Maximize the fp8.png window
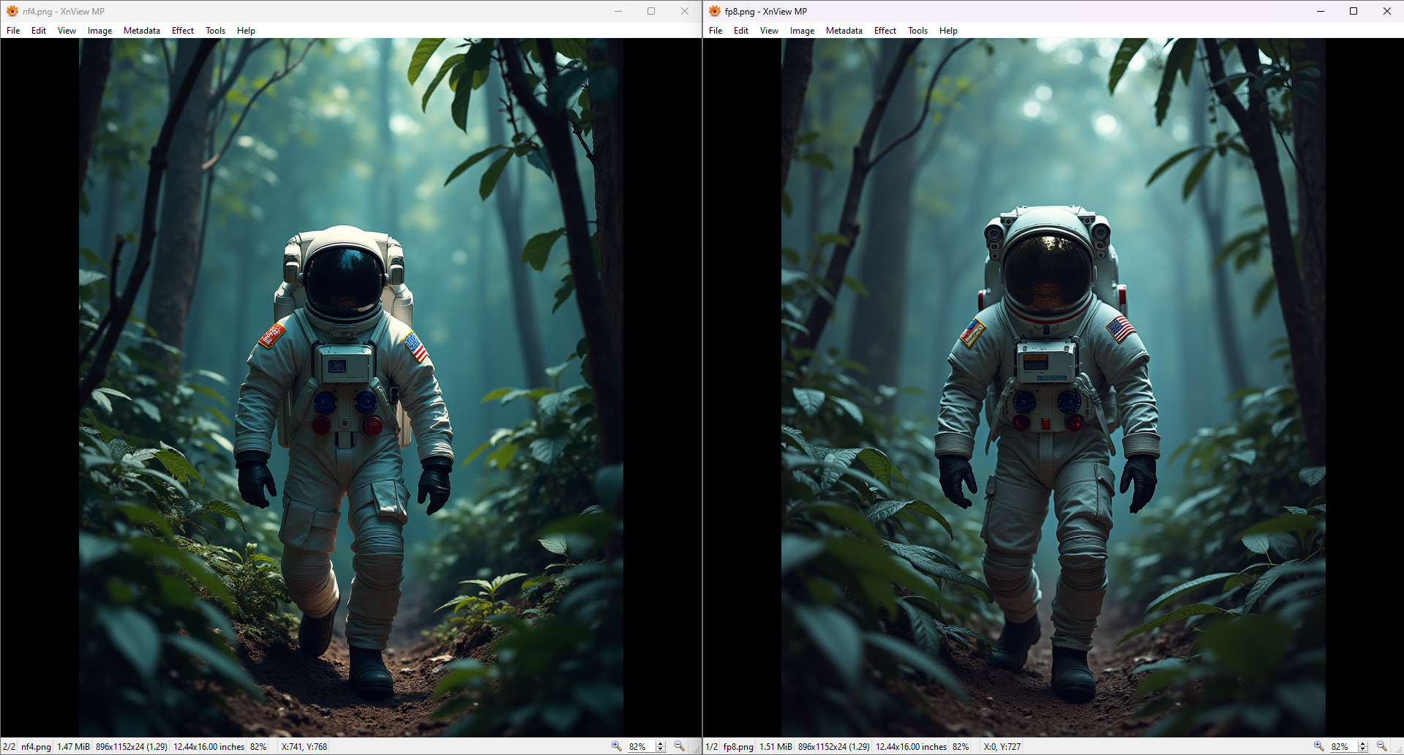1404x755 pixels. coord(1354,11)
